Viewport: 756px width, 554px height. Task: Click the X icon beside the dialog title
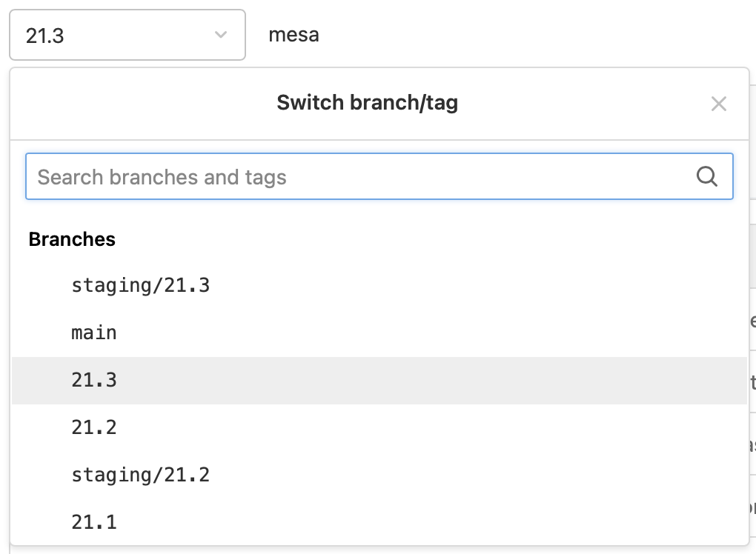(x=718, y=104)
